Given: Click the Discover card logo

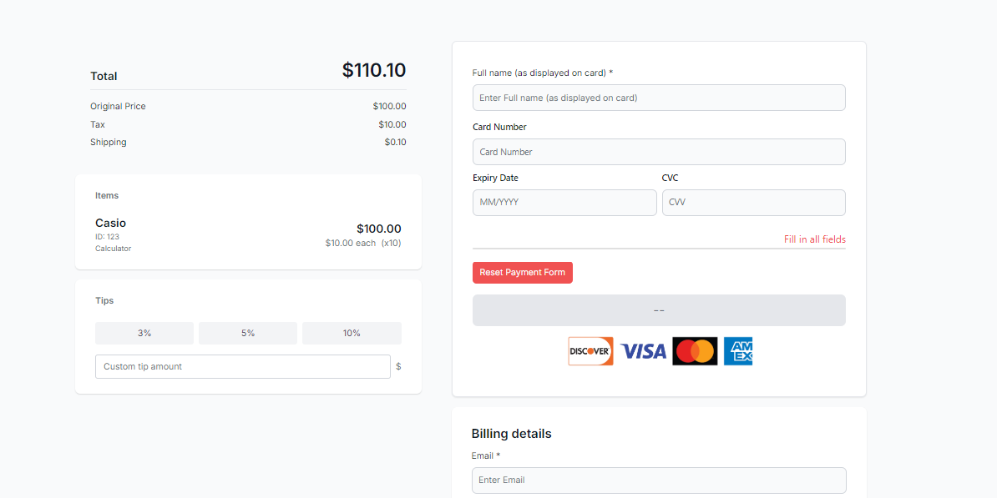Looking at the screenshot, I should point(590,351).
